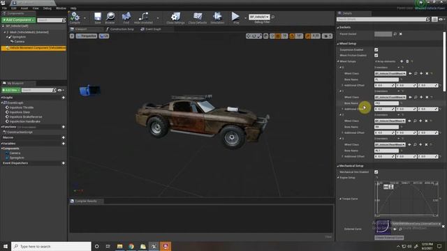Create new class for wheel 1 Wheel Class
This screenshot has height=251, width=447.
(421, 97)
